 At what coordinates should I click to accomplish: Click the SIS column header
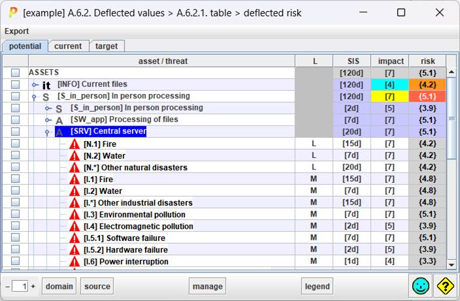pos(352,61)
